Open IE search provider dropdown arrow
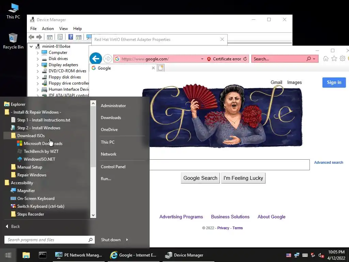The height and width of the screenshot is (262, 349). (x=314, y=59)
